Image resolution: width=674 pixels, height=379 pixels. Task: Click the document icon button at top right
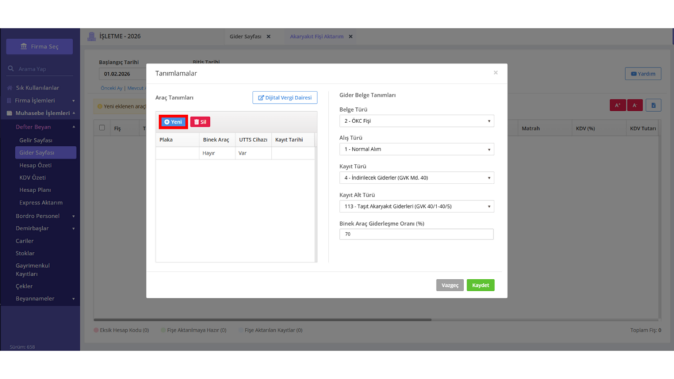click(654, 105)
